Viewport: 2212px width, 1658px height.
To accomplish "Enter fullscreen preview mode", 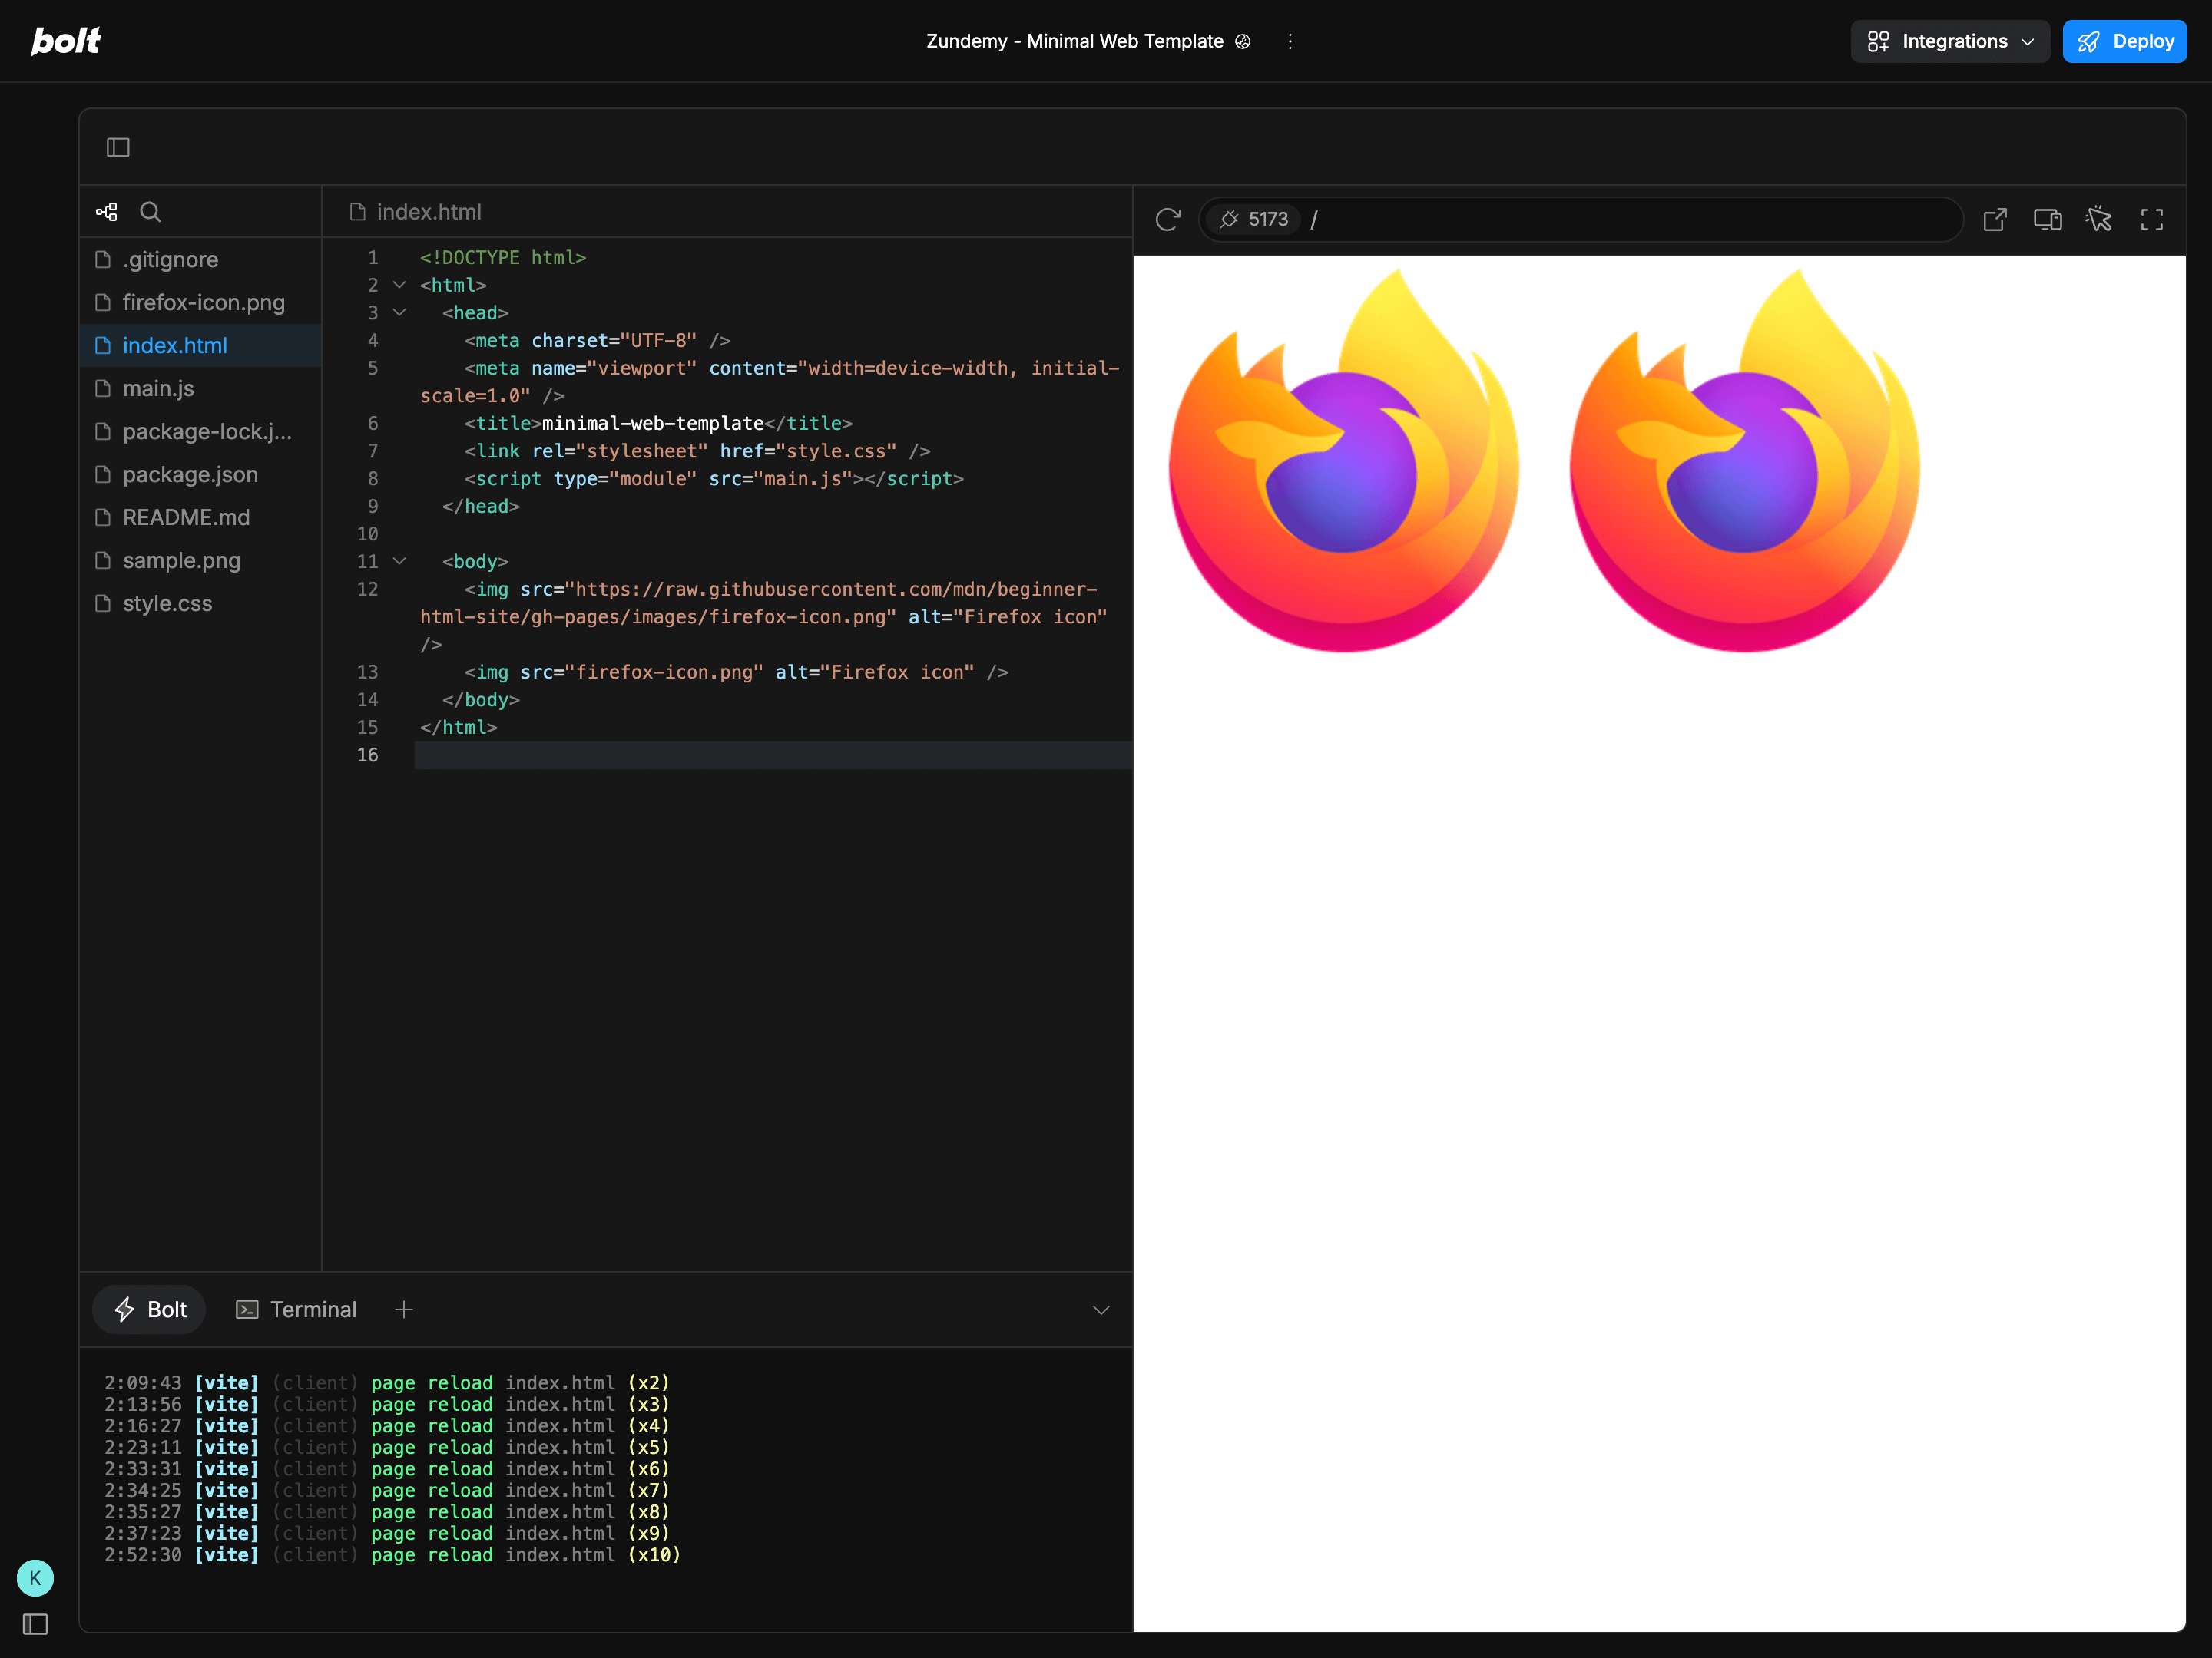I will pyautogui.click(x=2152, y=220).
